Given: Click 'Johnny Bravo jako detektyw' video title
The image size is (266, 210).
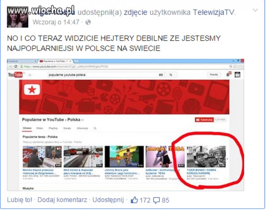Looking at the screenshot, I should [x=122, y=171].
